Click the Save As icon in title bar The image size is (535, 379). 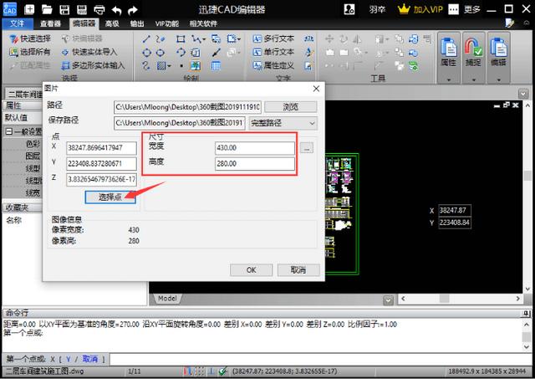[82, 9]
